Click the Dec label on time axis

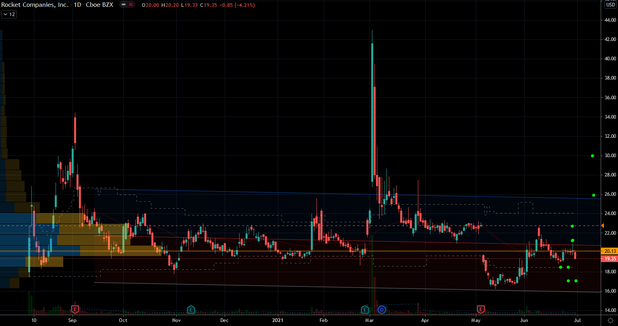tap(224, 320)
